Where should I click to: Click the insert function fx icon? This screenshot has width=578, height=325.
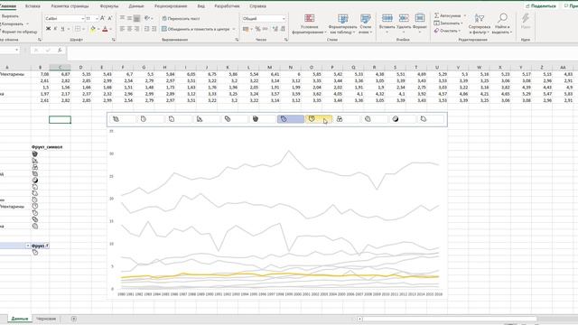[60, 51]
